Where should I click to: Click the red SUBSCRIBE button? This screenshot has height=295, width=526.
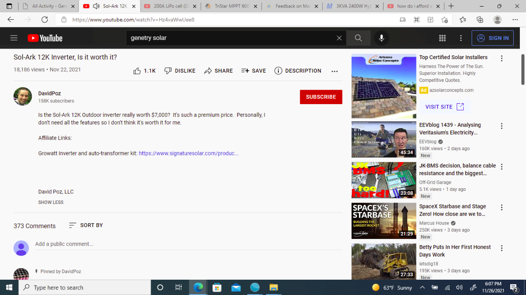pos(321,97)
